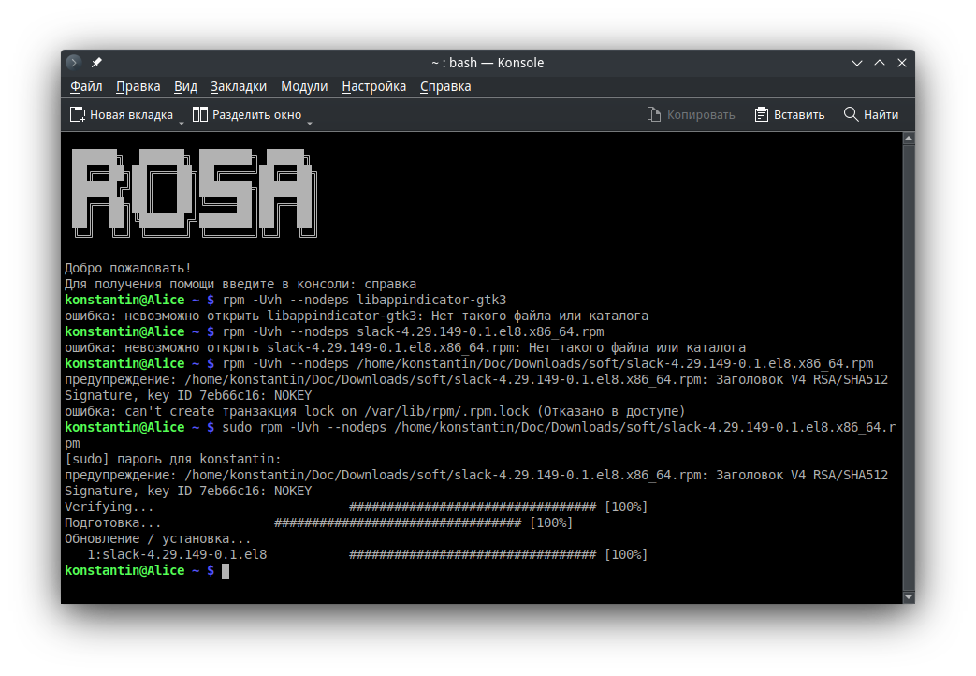Open the Правка menu

138,87
